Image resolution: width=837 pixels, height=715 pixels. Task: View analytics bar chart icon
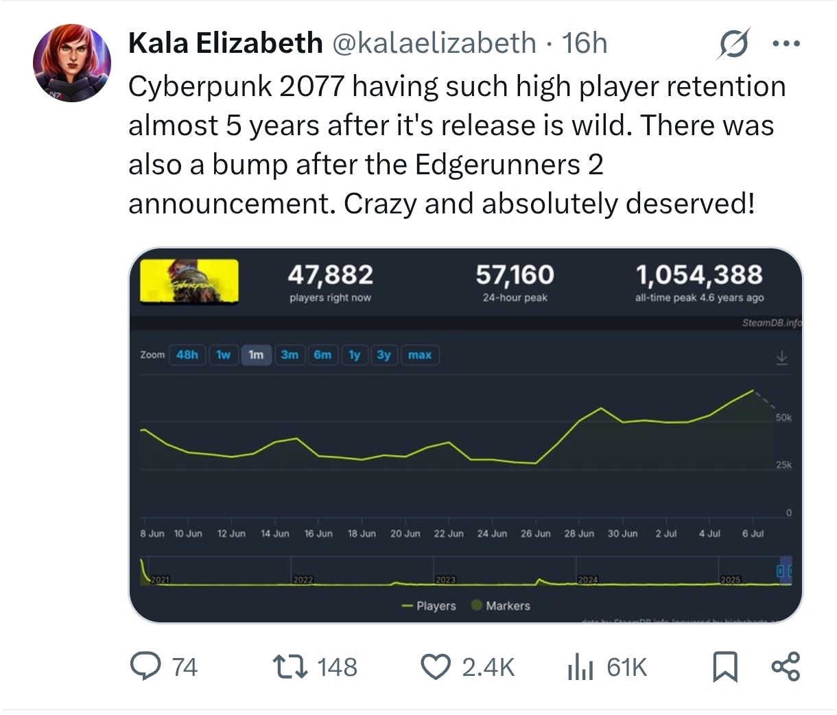point(580,667)
